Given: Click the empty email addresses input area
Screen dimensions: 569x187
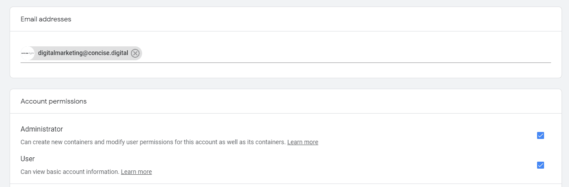Looking at the screenshot, I should click(341, 53).
